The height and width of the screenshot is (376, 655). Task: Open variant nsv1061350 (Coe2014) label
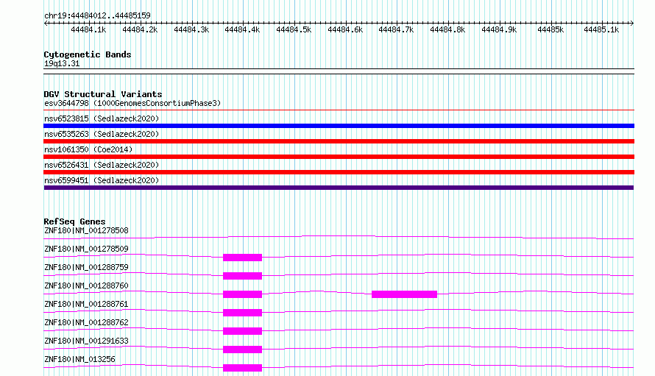click(x=88, y=149)
